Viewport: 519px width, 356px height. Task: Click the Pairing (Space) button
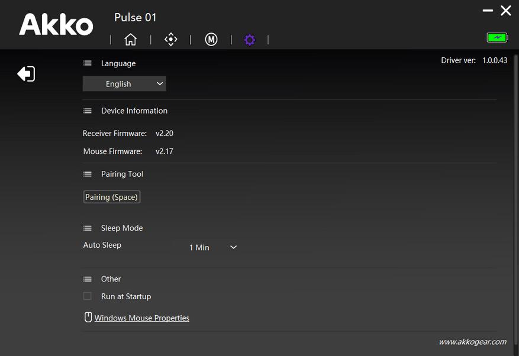(x=112, y=197)
